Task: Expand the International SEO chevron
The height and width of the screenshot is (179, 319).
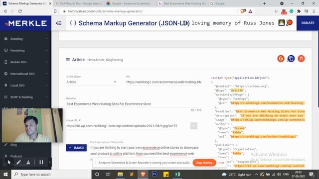Action: pyautogui.click(x=46, y=74)
